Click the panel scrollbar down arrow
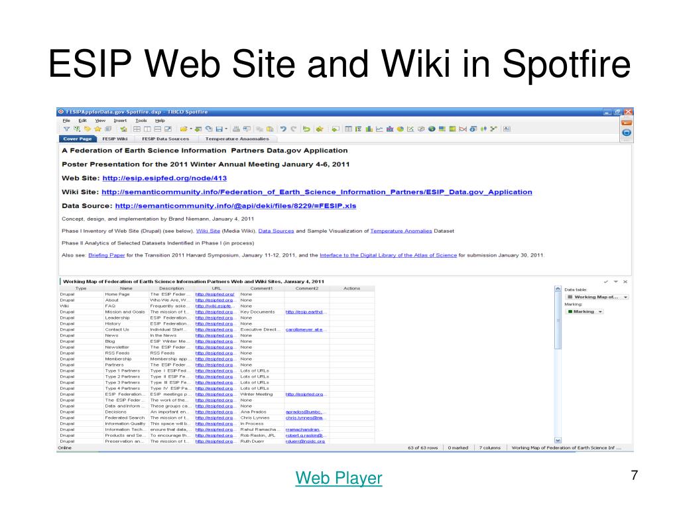Image resolution: width=679 pixels, height=509 pixels. coord(558,440)
